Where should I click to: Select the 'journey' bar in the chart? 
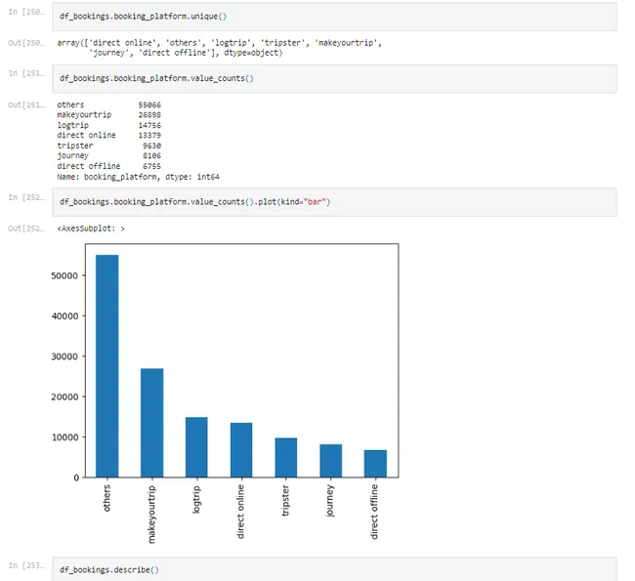(x=330, y=461)
